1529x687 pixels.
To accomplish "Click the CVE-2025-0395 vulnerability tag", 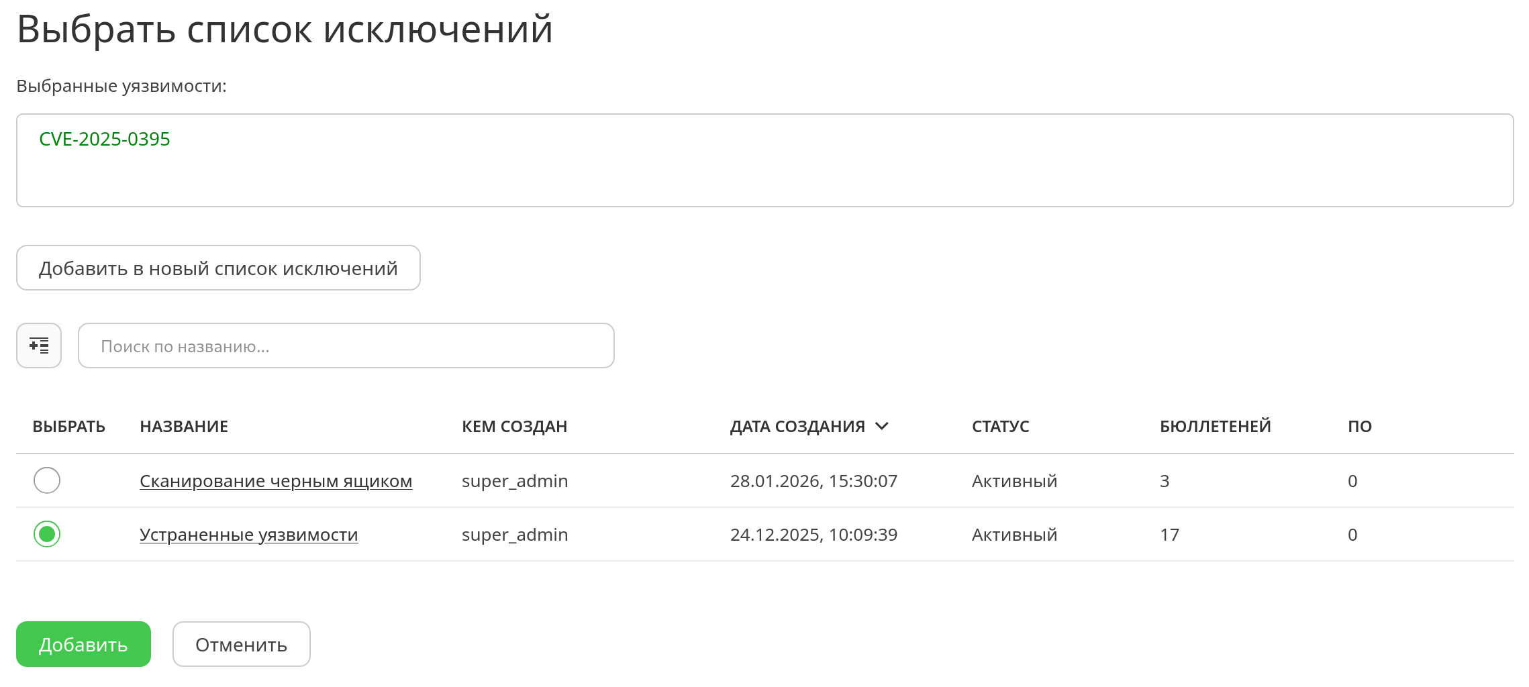I will pos(105,139).
